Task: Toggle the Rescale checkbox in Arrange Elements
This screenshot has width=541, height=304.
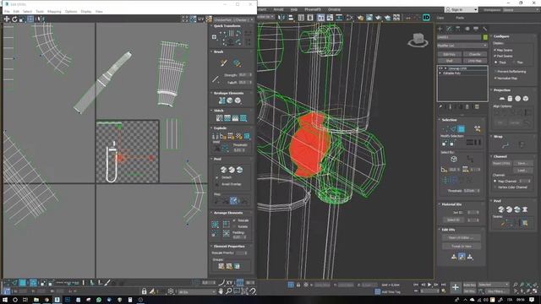Action: 235,220
